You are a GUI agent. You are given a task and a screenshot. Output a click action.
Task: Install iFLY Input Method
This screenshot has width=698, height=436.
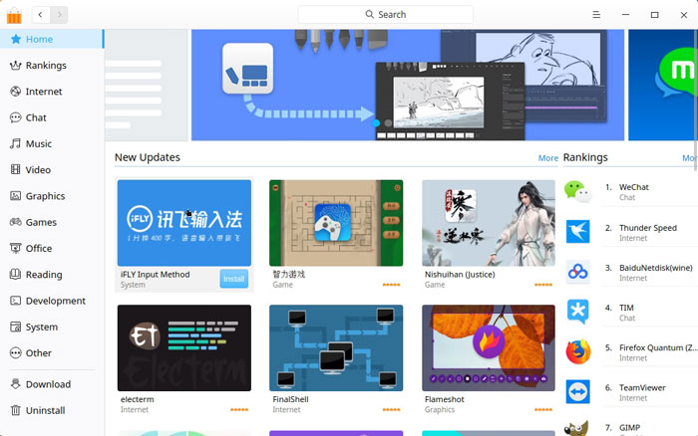pyautogui.click(x=233, y=279)
